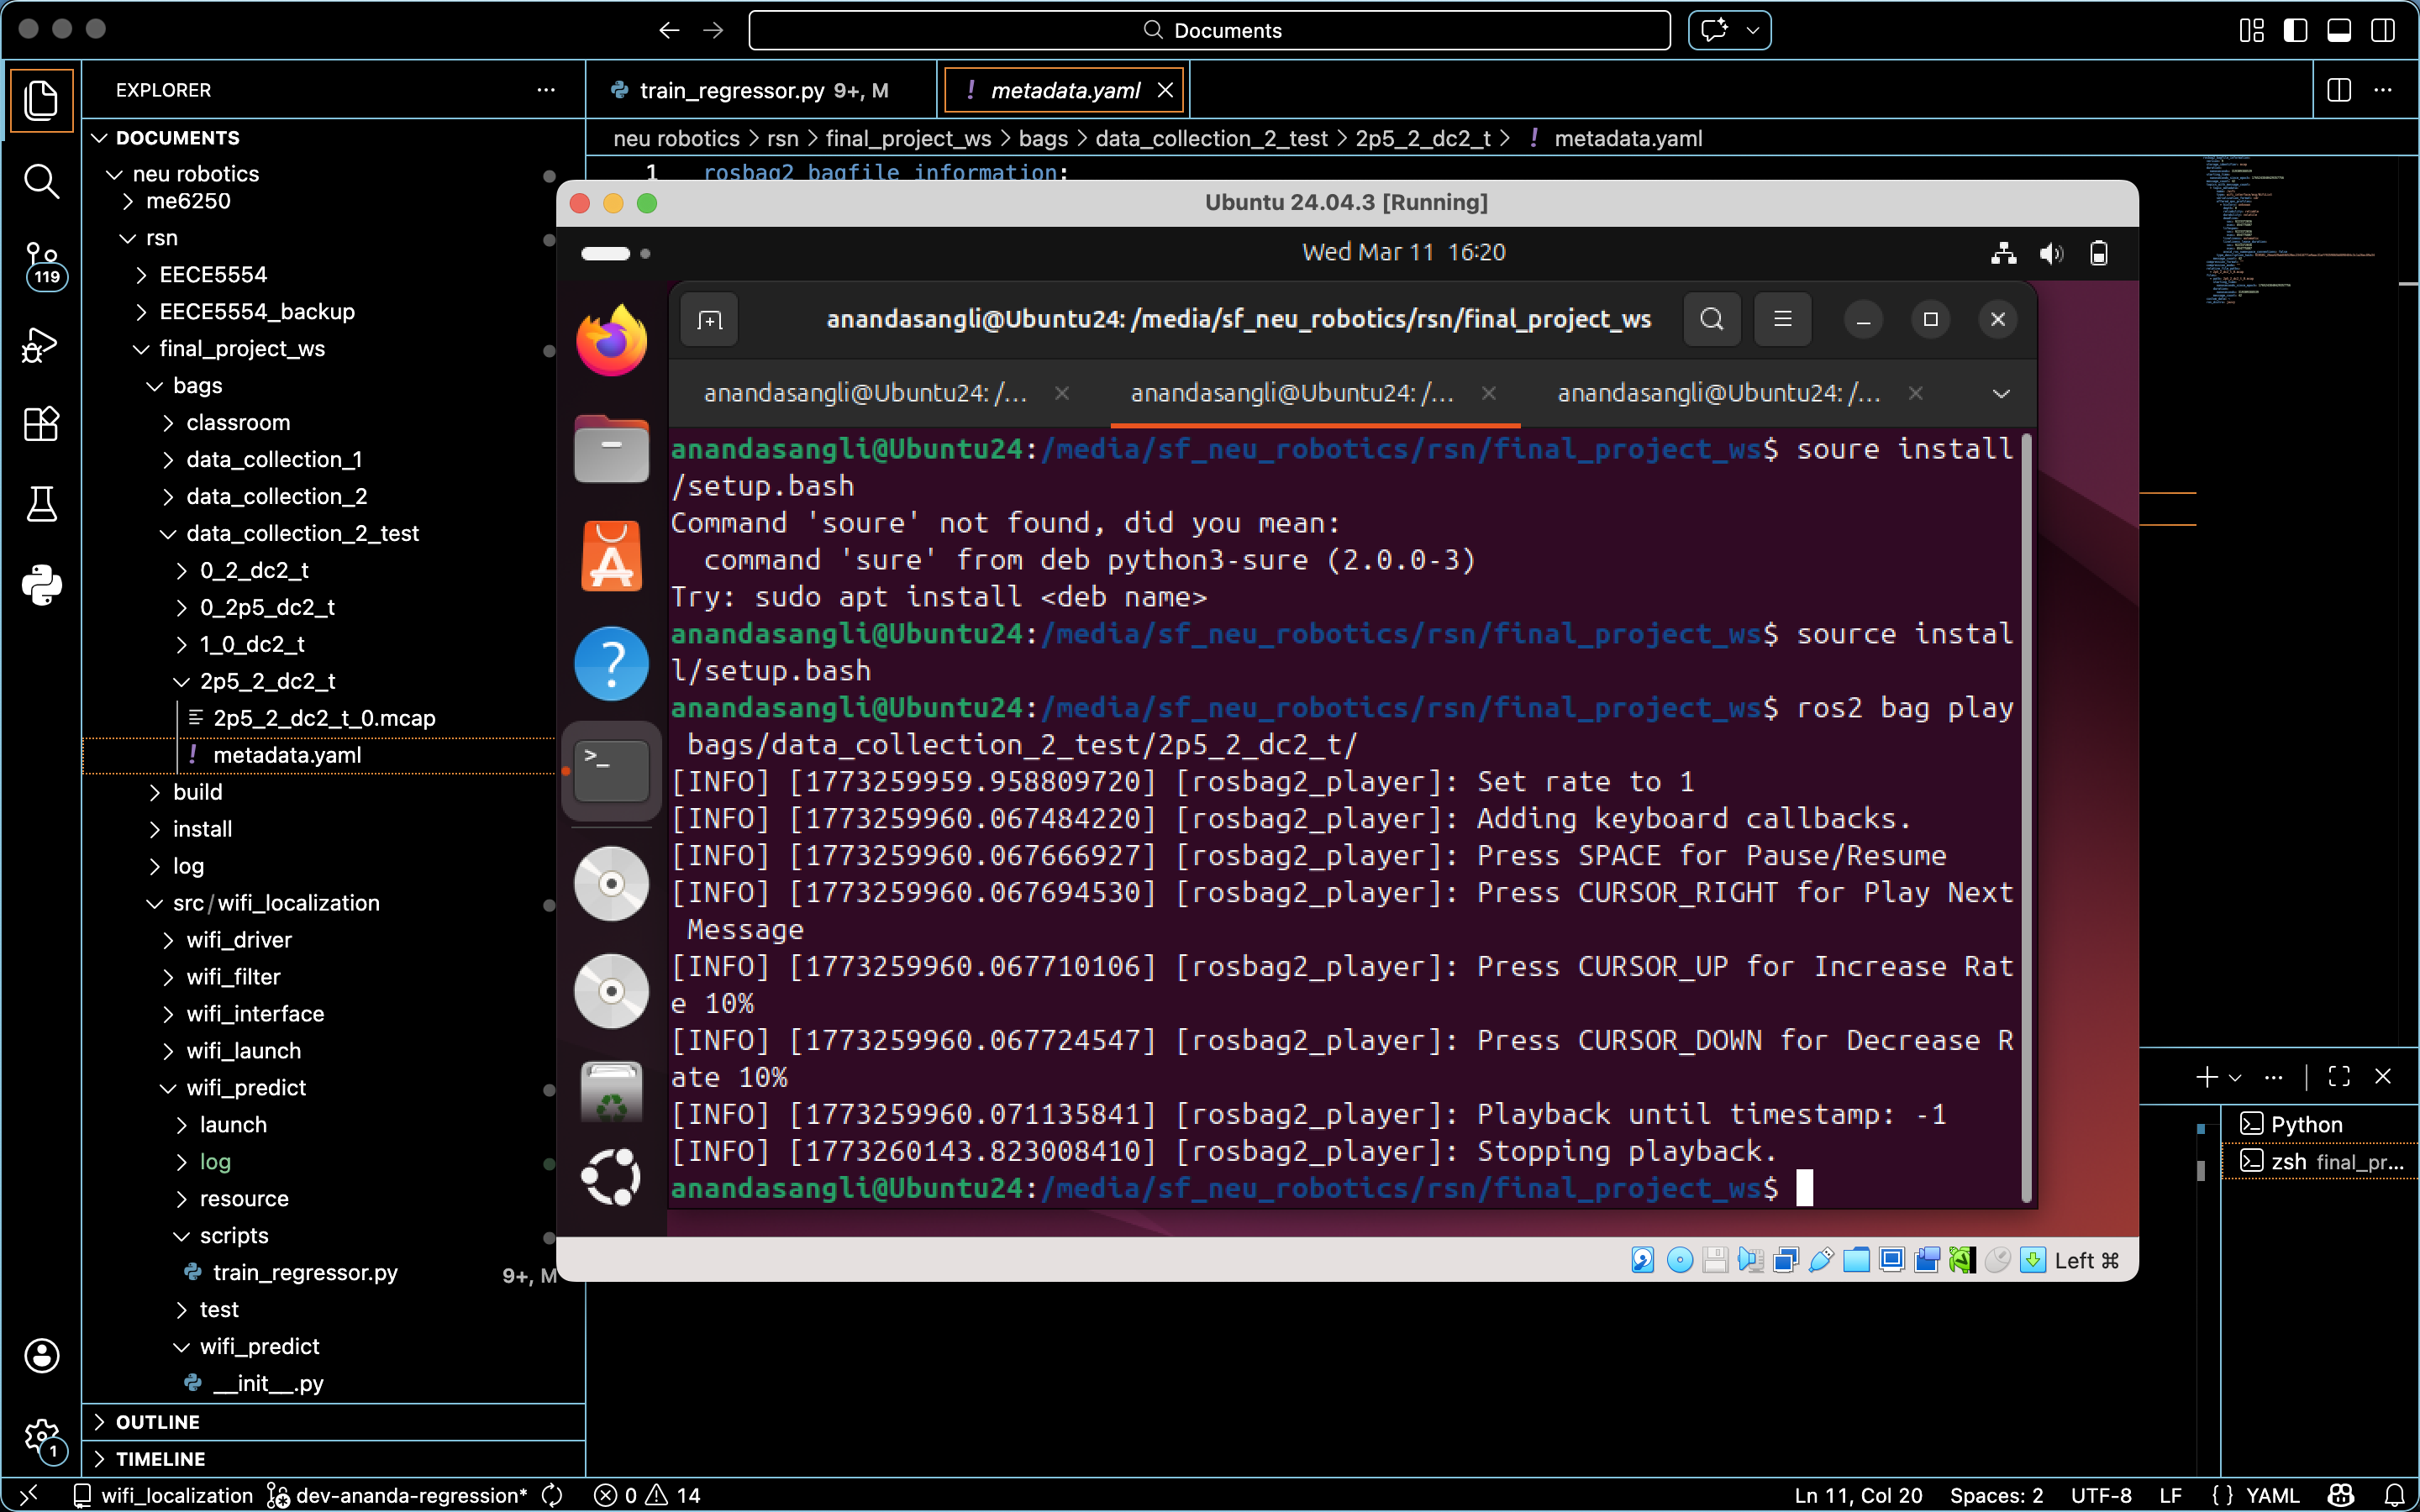Open new terminal tab button in Ubuntu
This screenshot has height=1512, width=2420.
tap(709, 320)
